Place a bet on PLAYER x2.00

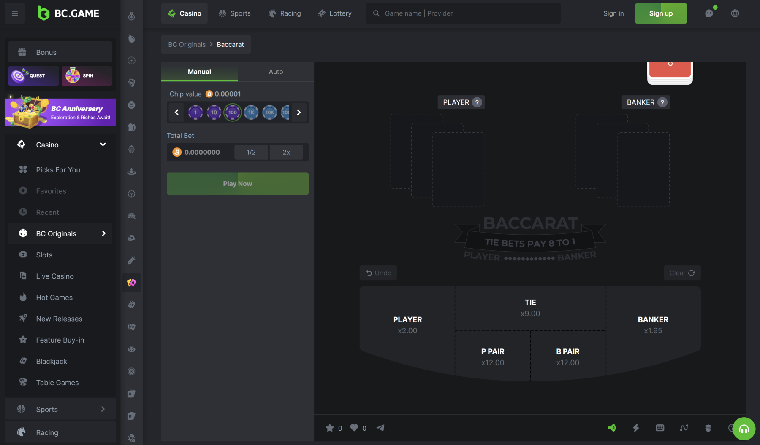point(407,325)
